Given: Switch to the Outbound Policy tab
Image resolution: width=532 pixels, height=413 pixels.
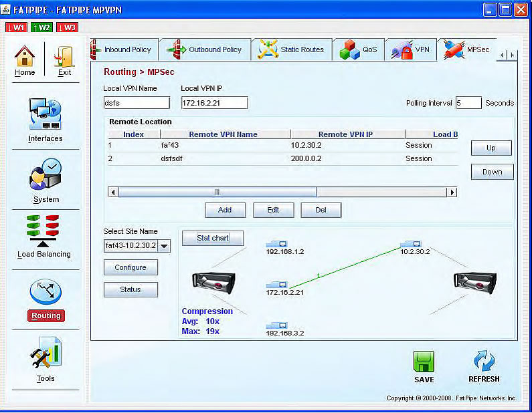Looking at the screenshot, I should (205, 49).
